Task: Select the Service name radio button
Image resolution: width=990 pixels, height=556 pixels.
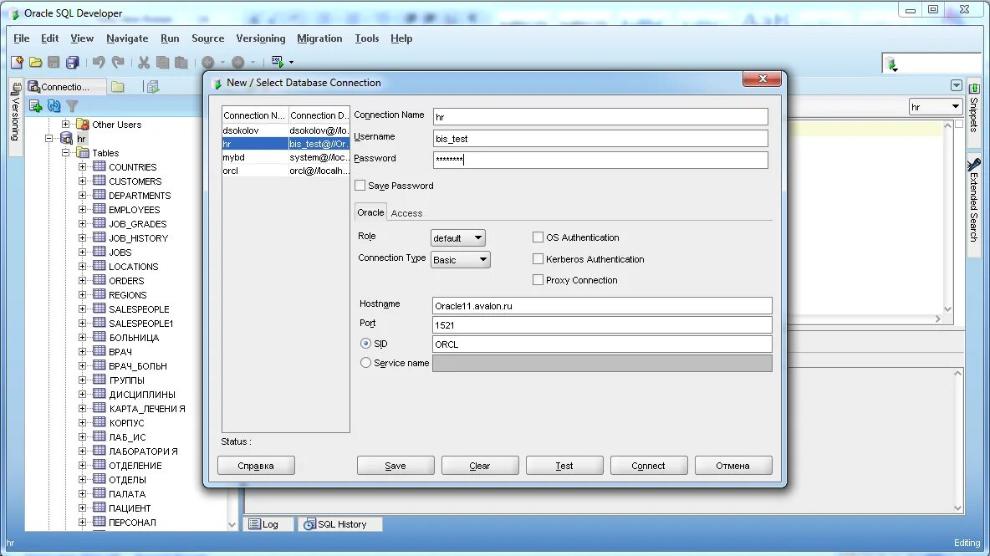Action: [x=365, y=363]
